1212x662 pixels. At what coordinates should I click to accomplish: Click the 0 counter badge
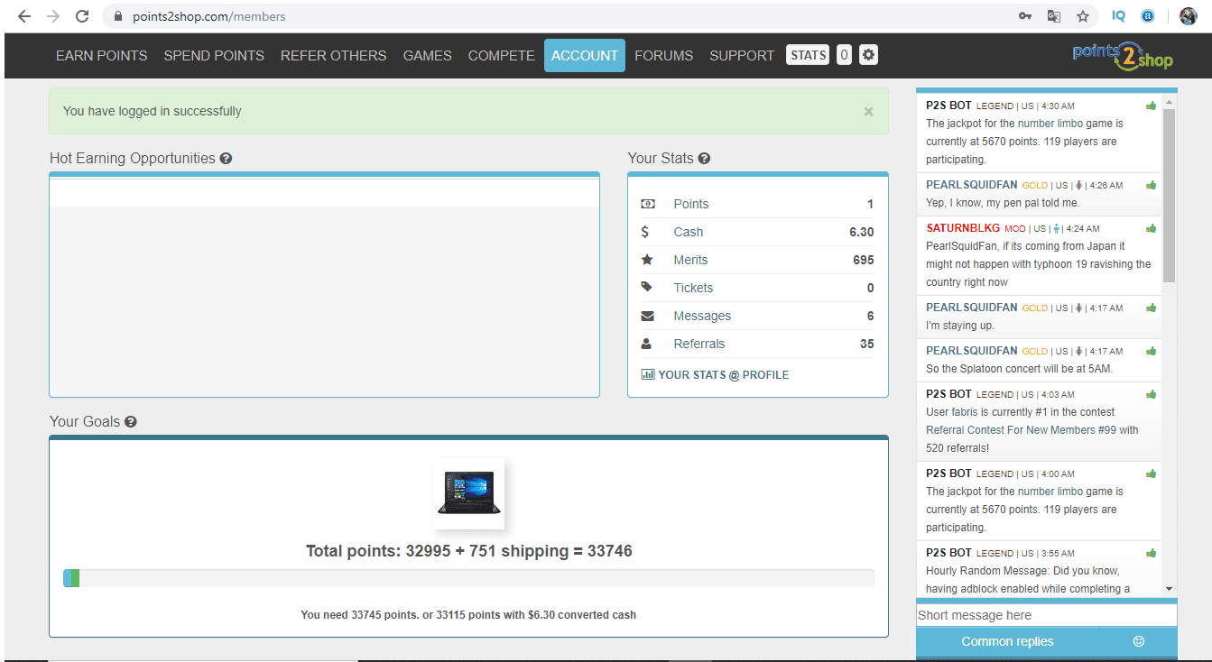click(x=844, y=55)
